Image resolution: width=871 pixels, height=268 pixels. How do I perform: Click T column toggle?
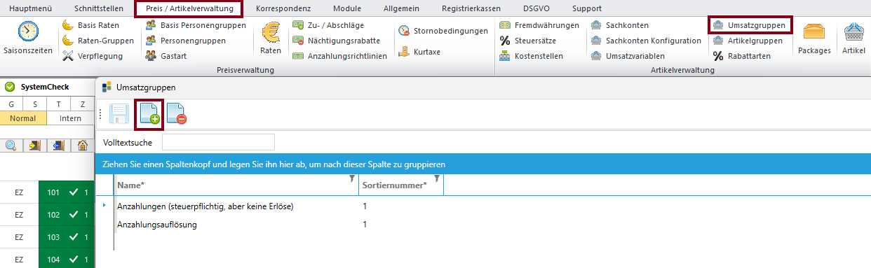(58, 104)
